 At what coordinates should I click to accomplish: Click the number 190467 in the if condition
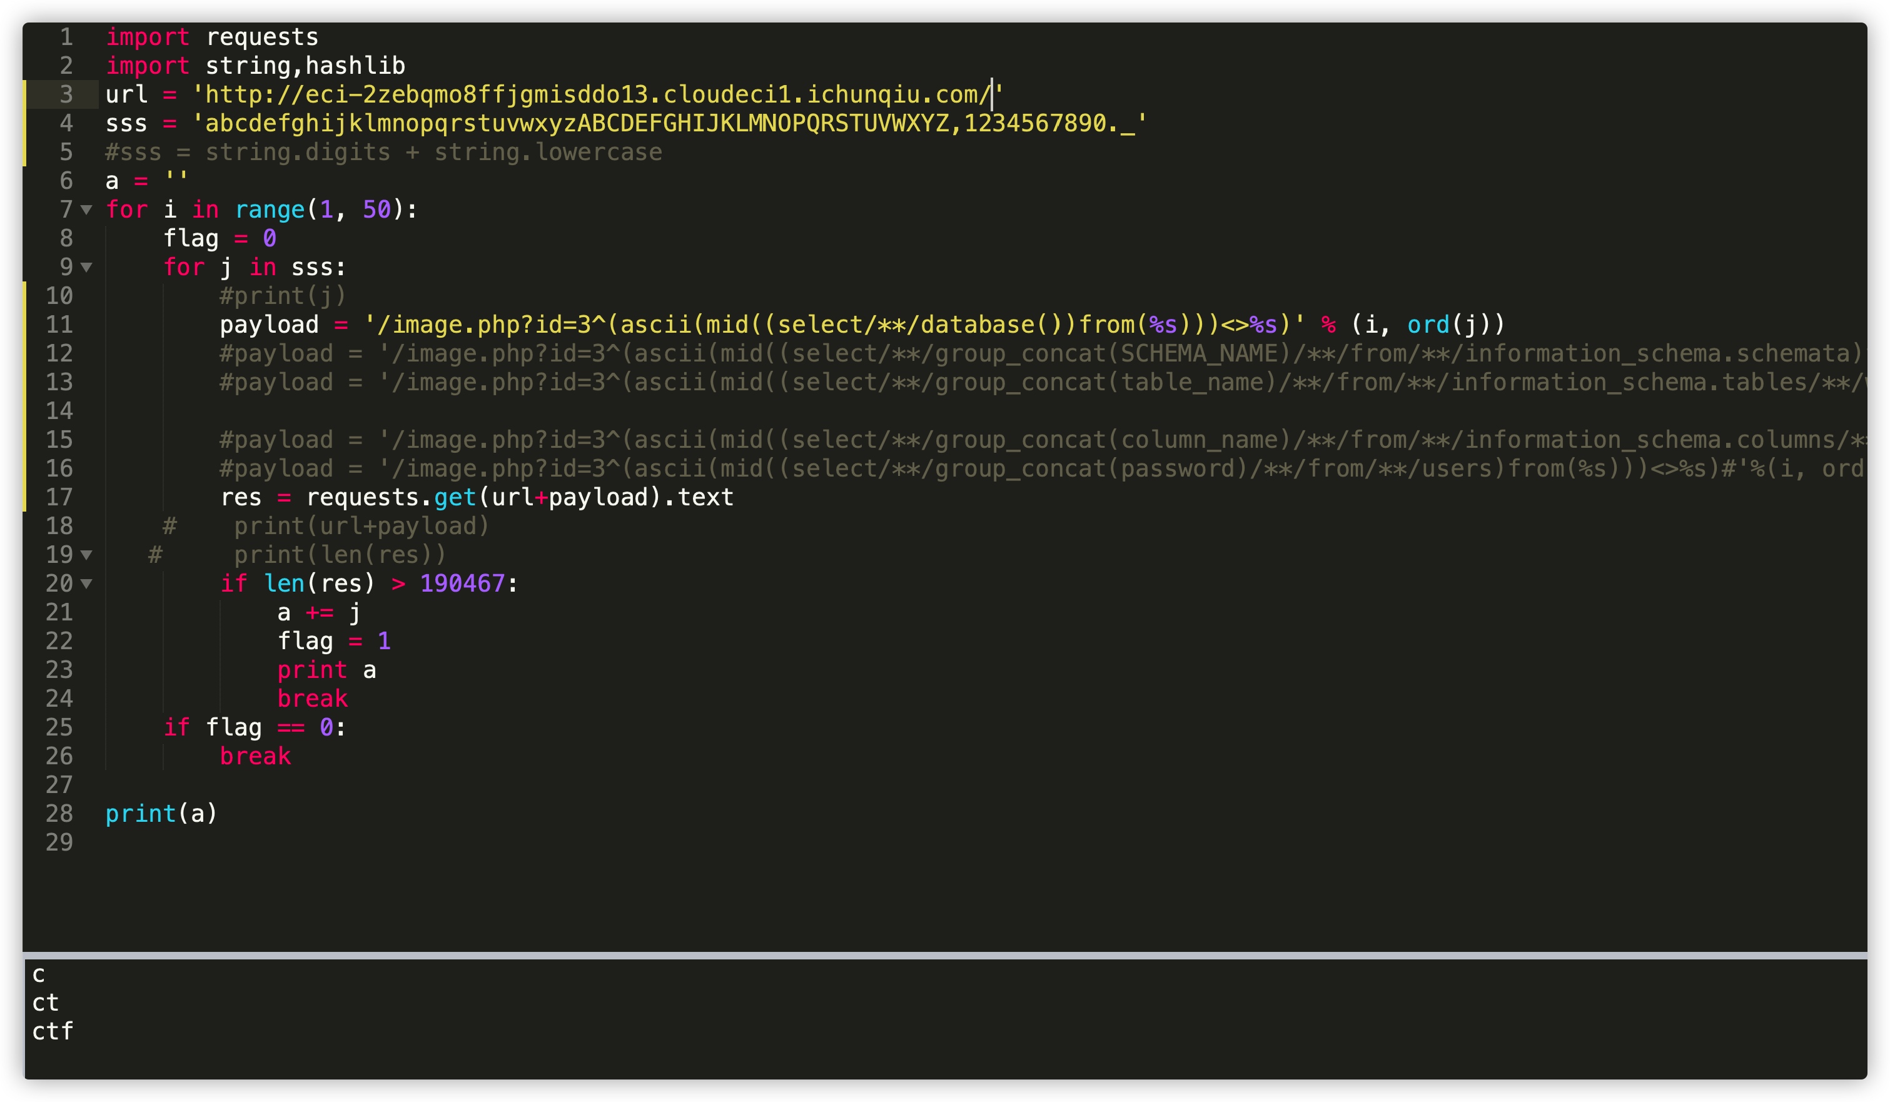tap(462, 584)
